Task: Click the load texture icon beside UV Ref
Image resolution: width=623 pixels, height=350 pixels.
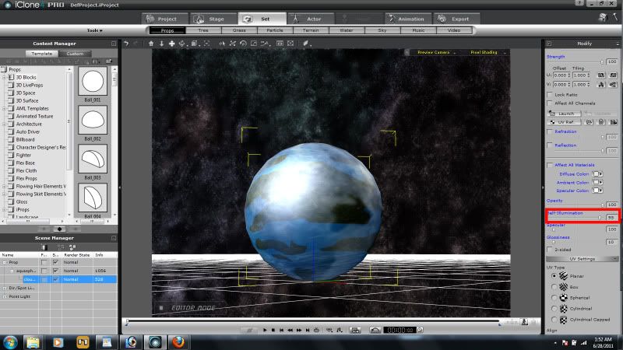Action: tap(590, 122)
